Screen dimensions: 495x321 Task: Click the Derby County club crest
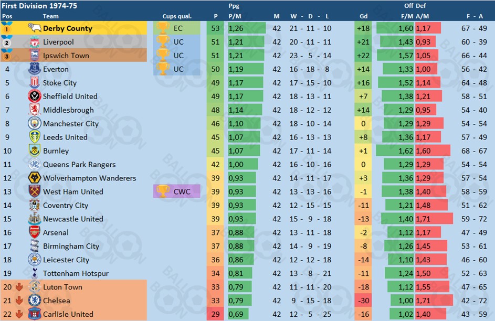35,28
